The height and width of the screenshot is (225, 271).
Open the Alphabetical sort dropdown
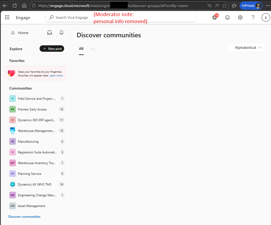coord(246,47)
